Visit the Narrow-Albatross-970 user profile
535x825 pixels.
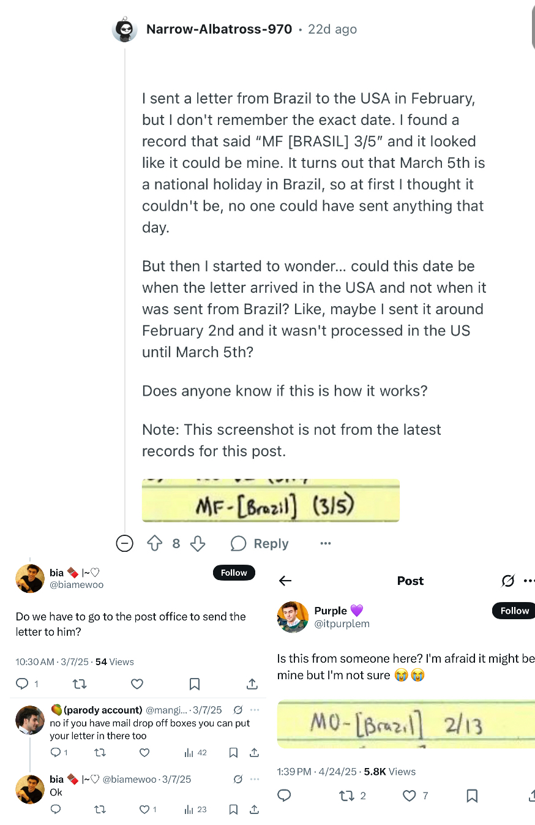pyautogui.click(x=219, y=29)
